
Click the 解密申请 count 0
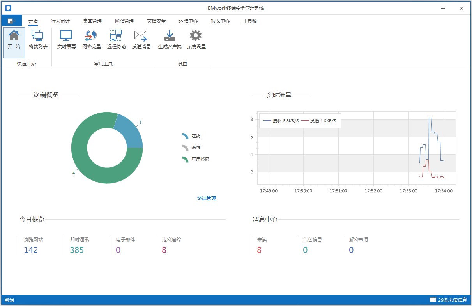pos(351,250)
